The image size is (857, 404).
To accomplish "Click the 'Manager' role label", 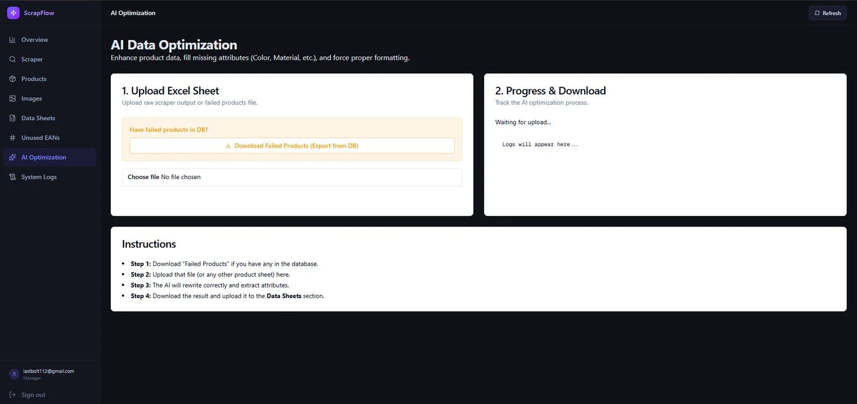I will pyautogui.click(x=32, y=378).
